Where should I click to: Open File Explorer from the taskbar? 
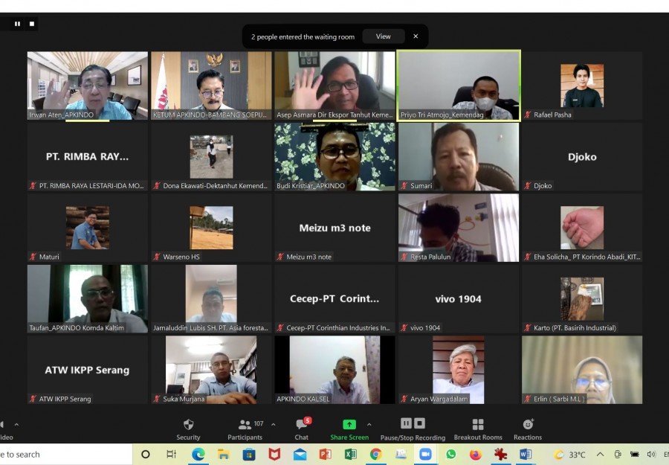(x=224, y=455)
